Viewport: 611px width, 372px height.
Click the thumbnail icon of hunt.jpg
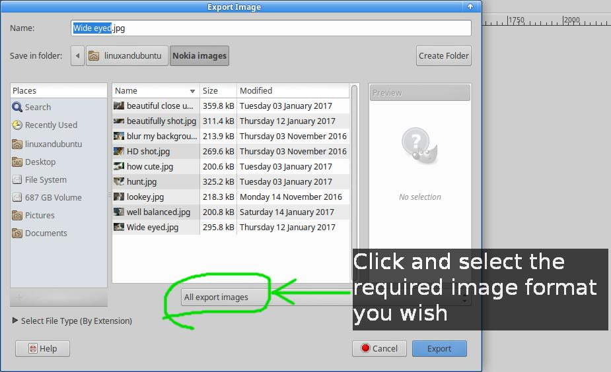[x=119, y=181]
